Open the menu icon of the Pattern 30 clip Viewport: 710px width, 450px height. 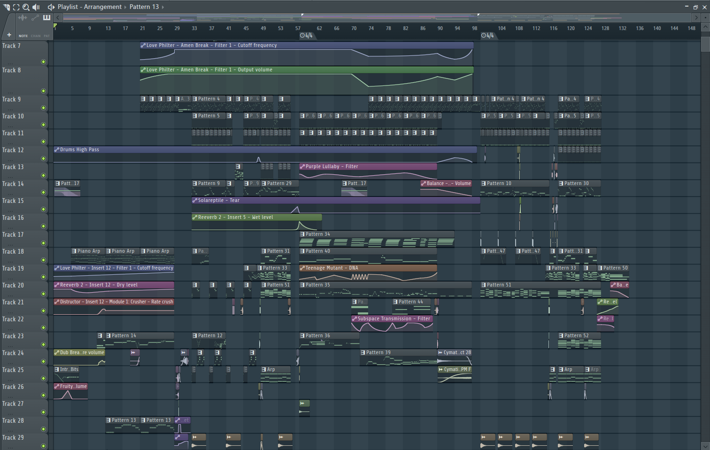pyautogui.click(x=561, y=184)
